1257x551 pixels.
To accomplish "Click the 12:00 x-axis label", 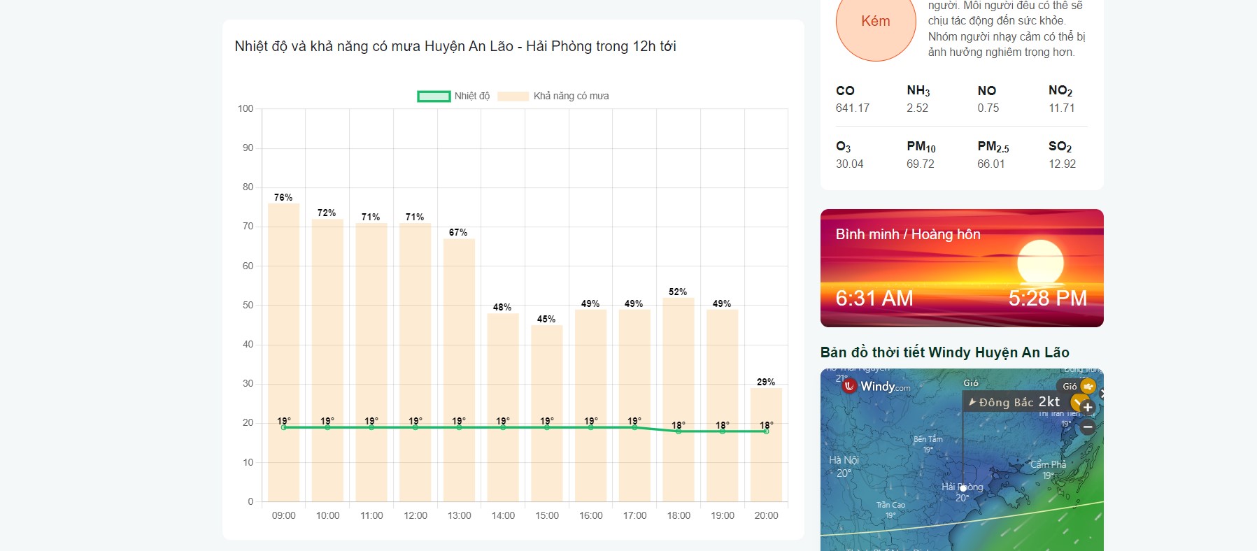I will [416, 515].
